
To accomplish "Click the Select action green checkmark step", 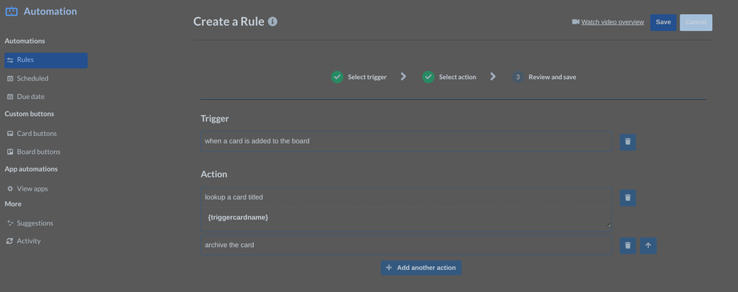I will tap(428, 77).
